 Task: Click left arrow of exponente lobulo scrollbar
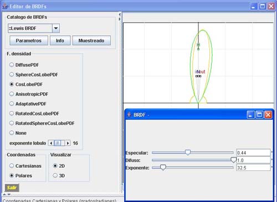51,143
